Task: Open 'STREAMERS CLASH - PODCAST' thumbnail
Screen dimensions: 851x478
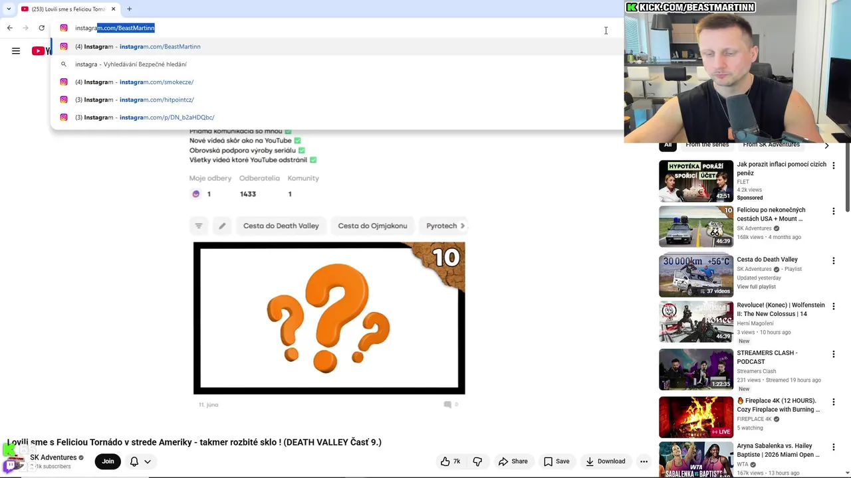Action: point(696,369)
